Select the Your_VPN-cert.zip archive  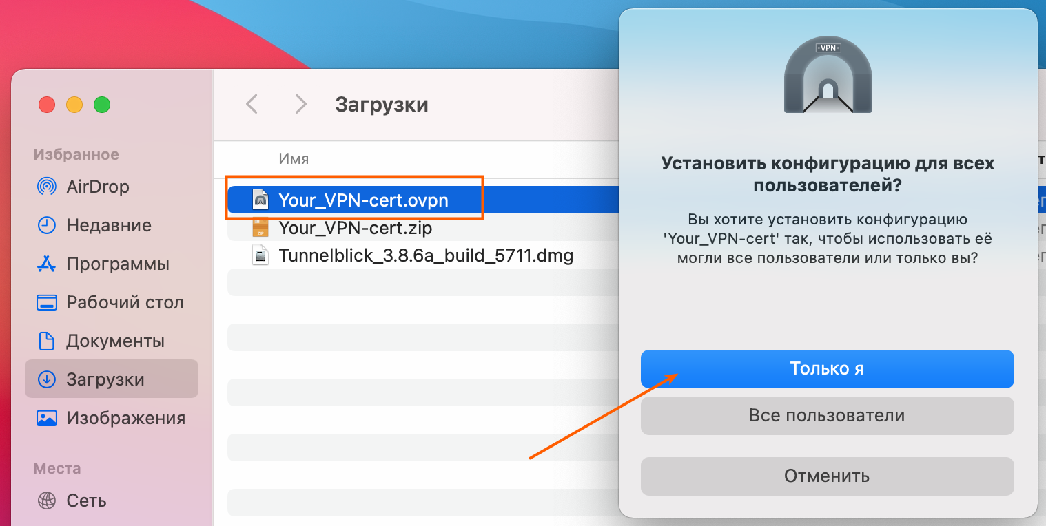click(355, 227)
